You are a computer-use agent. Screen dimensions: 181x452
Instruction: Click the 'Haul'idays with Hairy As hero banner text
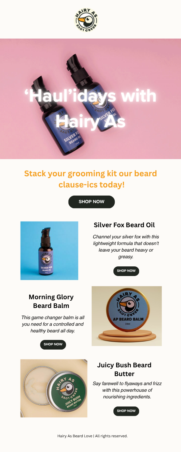pos(91,109)
